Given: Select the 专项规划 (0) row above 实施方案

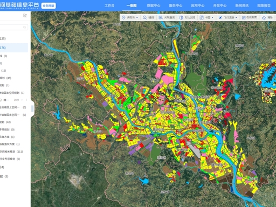Looking at the screenshot, I should [x=14, y=129].
